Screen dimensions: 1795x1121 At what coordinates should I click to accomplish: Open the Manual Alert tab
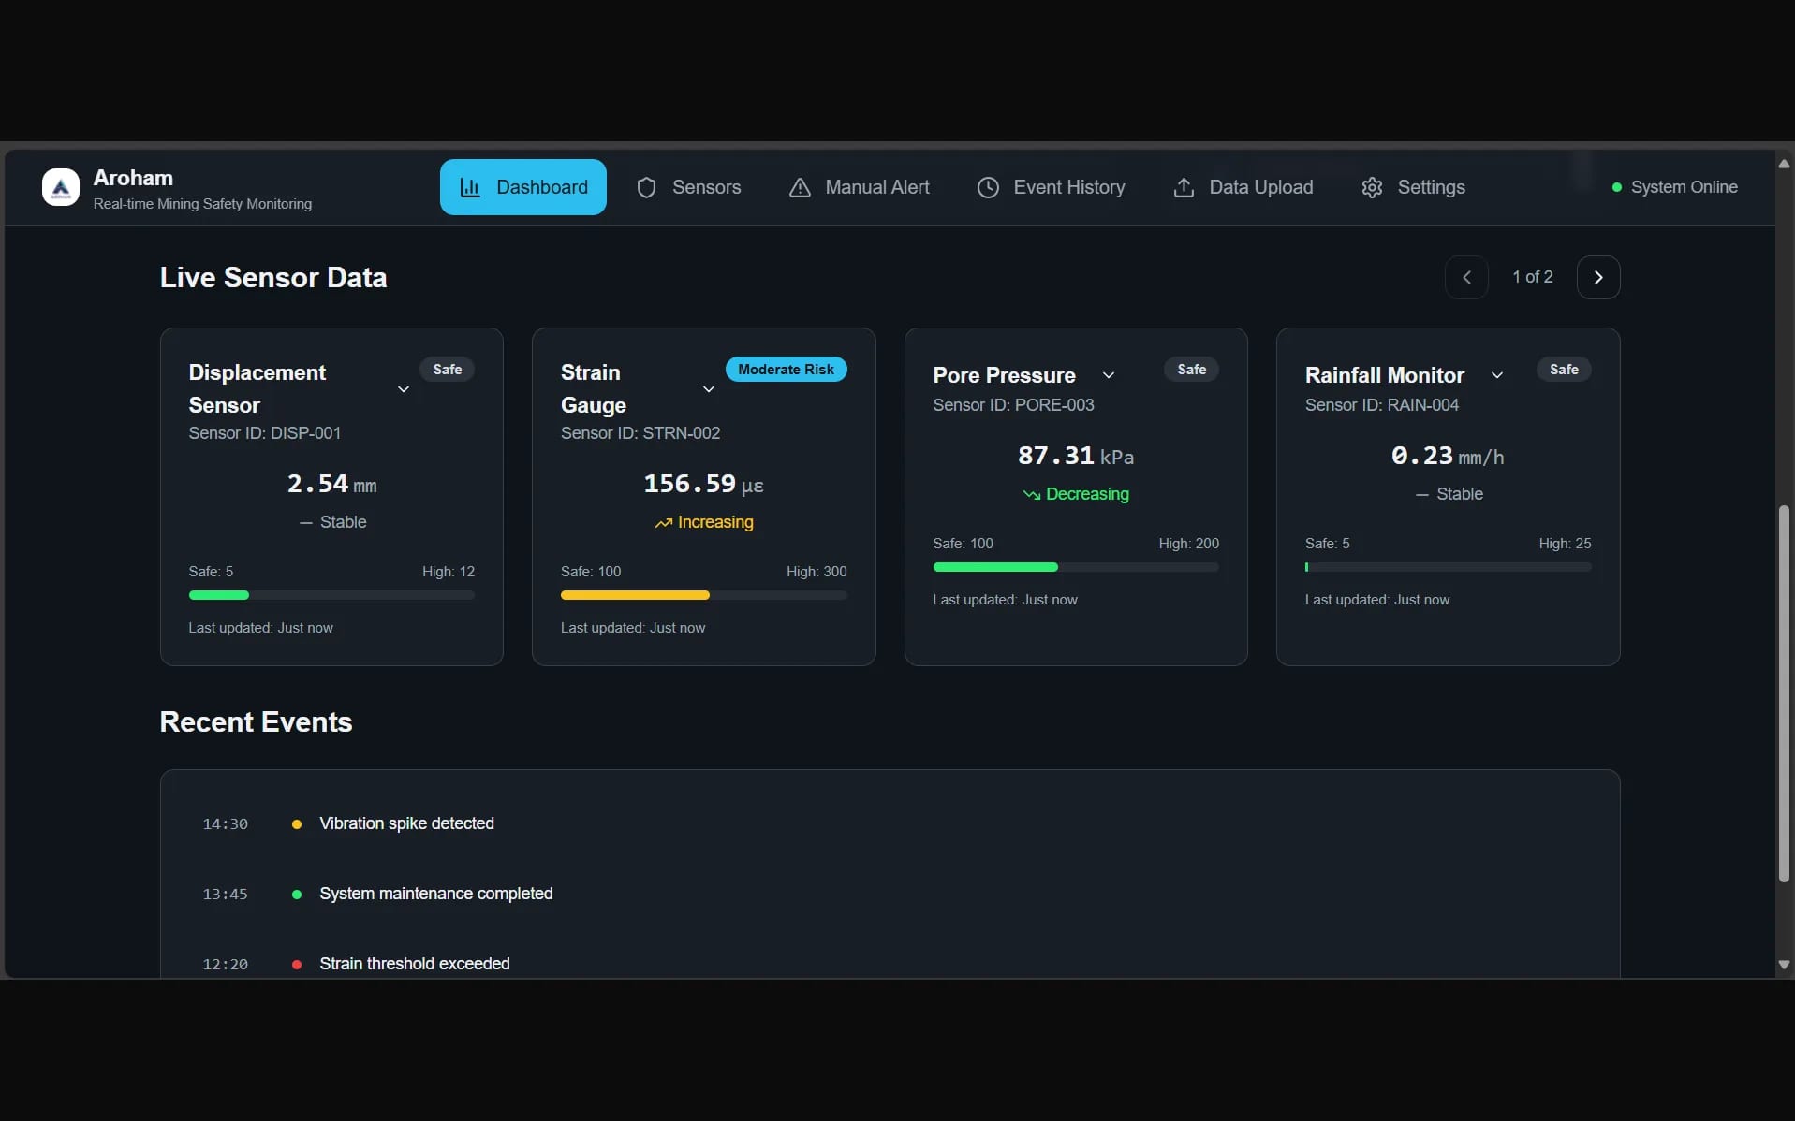(859, 187)
